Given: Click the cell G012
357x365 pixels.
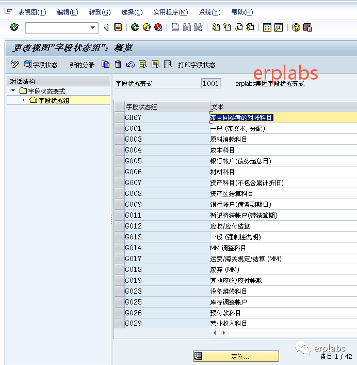Looking at the screenshot, I should coord(167,226).
